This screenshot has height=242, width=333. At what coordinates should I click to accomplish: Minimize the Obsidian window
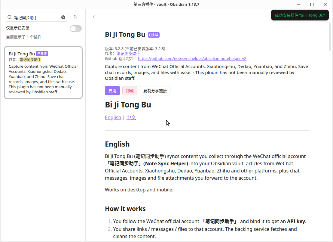(x=299, y=5)
